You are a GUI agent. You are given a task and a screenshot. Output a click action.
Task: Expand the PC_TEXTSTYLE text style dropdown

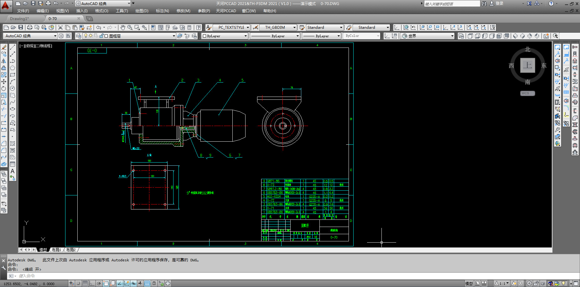coord(248,28)
